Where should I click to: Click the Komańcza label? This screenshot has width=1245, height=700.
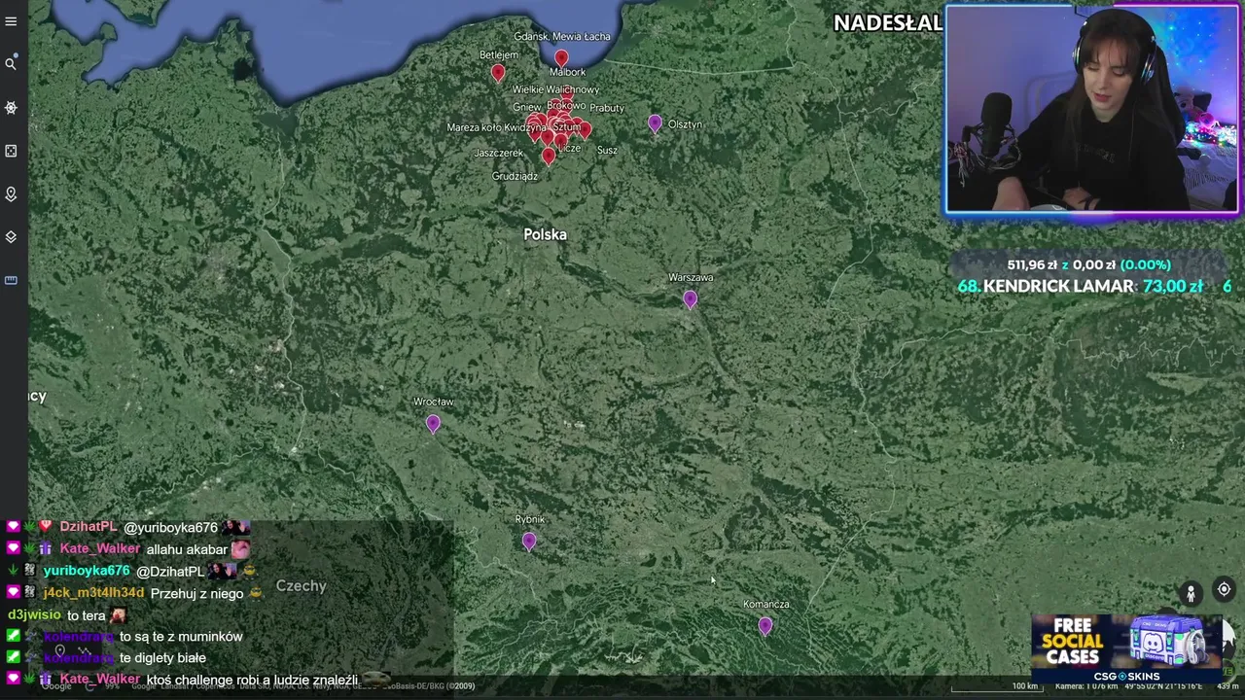(765, 604)
